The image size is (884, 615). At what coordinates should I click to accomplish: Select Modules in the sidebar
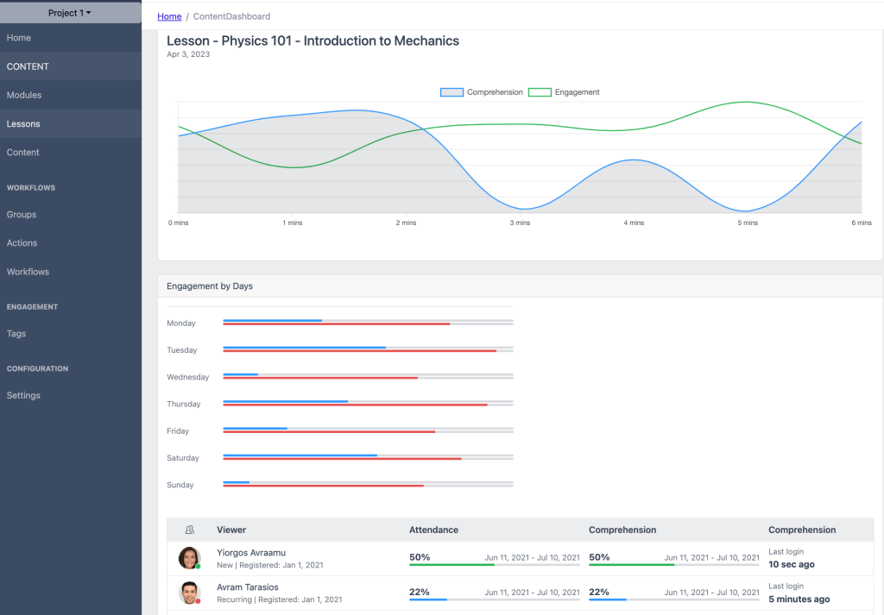pyautogui.click(x=24, y=95)
